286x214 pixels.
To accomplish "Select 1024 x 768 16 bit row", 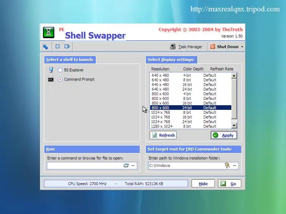I will tap(191, 117).
